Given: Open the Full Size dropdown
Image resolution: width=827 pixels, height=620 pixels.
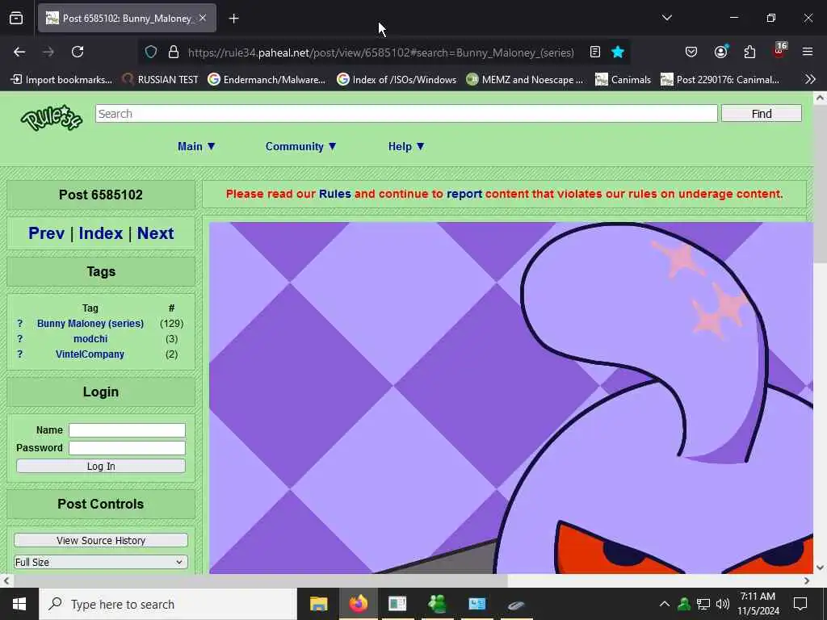Looking at the screenshot, I should (101, 562).
